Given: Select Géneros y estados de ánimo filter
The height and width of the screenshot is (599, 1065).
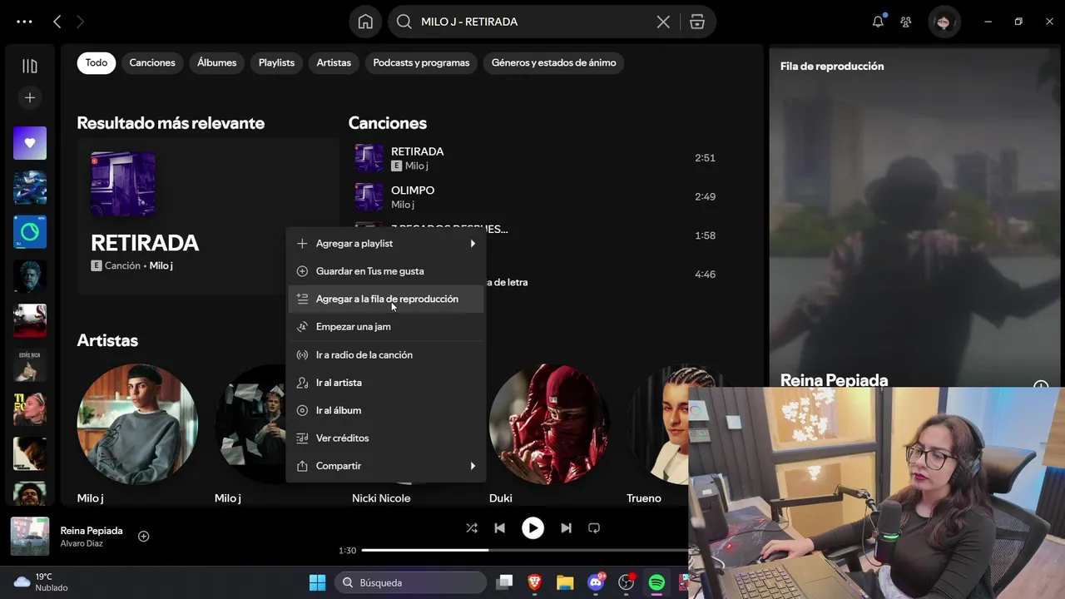Looking at the screenshot, I should coord(554,63).
